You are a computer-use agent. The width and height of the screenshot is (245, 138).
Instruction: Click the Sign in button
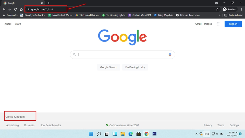tap(233, 24)
